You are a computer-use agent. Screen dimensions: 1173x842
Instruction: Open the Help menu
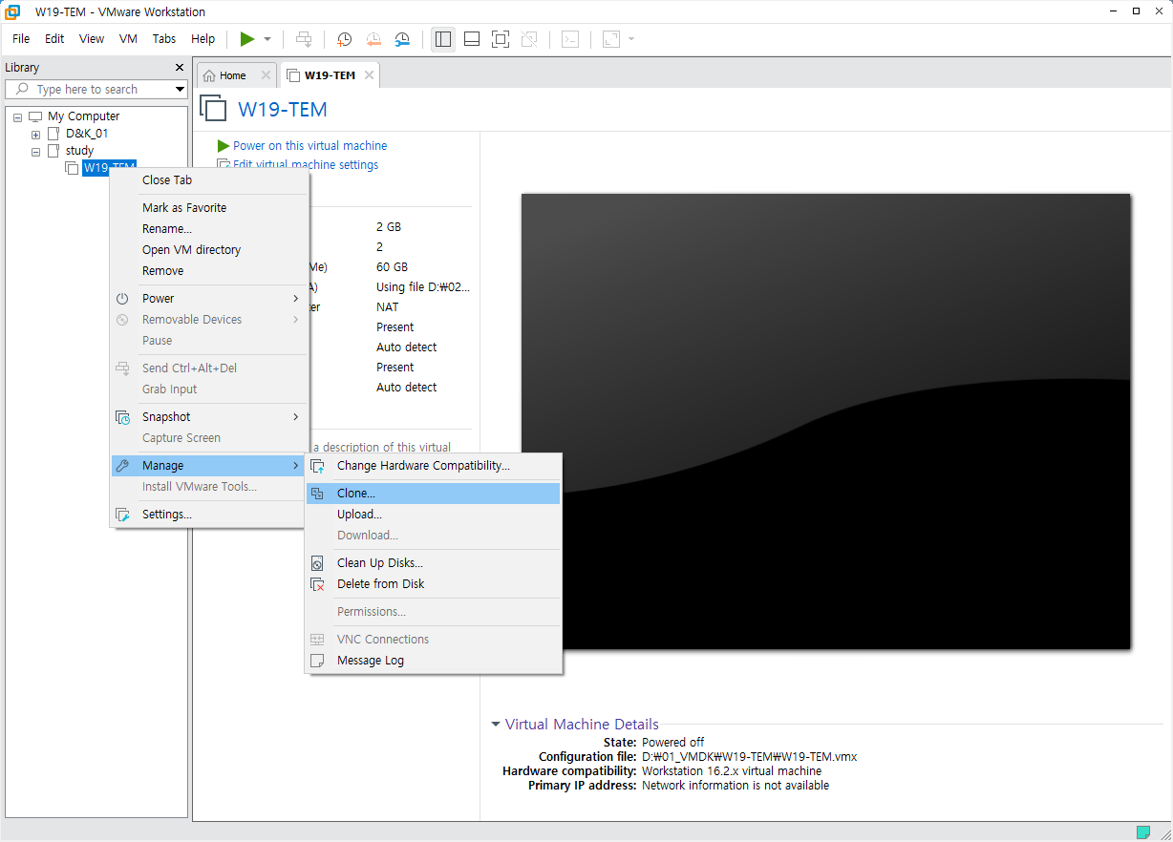point(203,39)
